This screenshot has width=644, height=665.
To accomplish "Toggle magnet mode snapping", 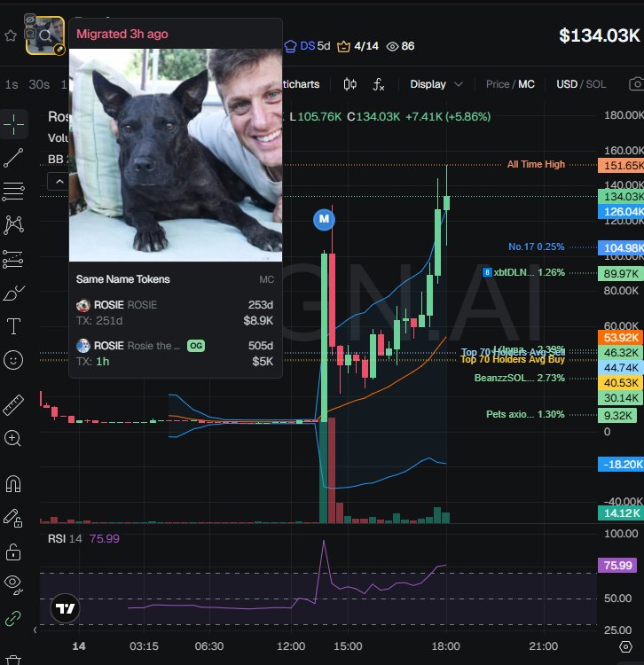I will (x=13, y=484).
